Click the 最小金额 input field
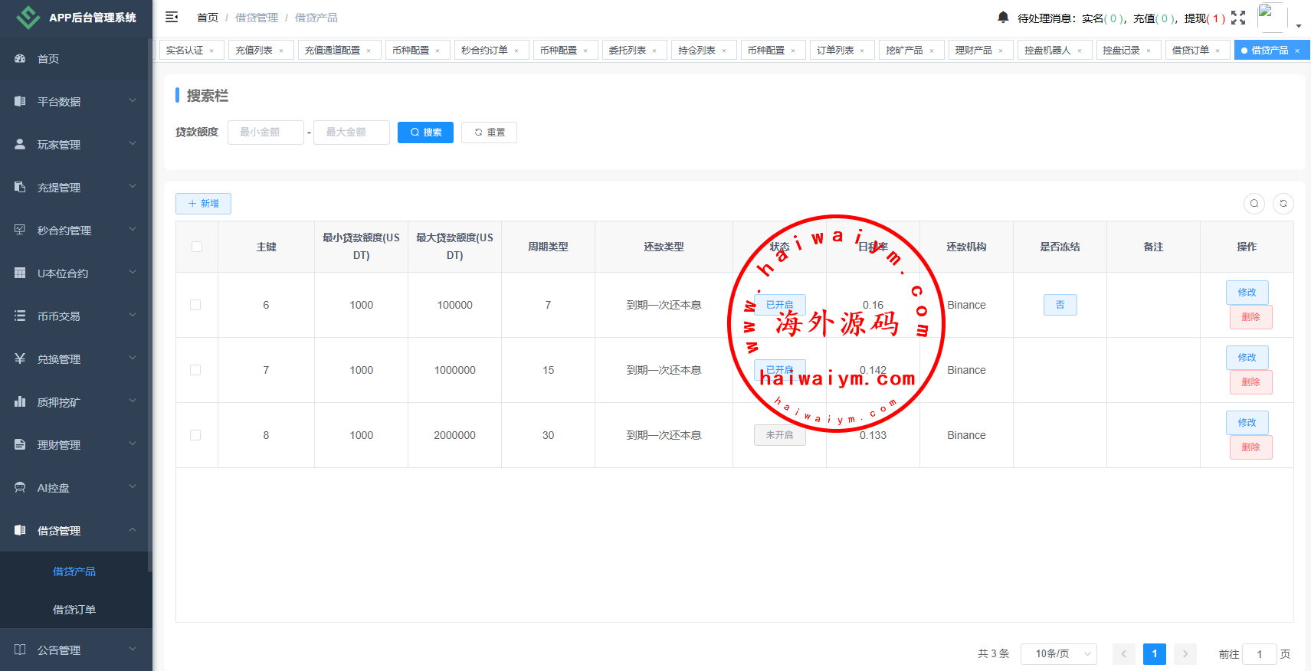 (265, 133)
